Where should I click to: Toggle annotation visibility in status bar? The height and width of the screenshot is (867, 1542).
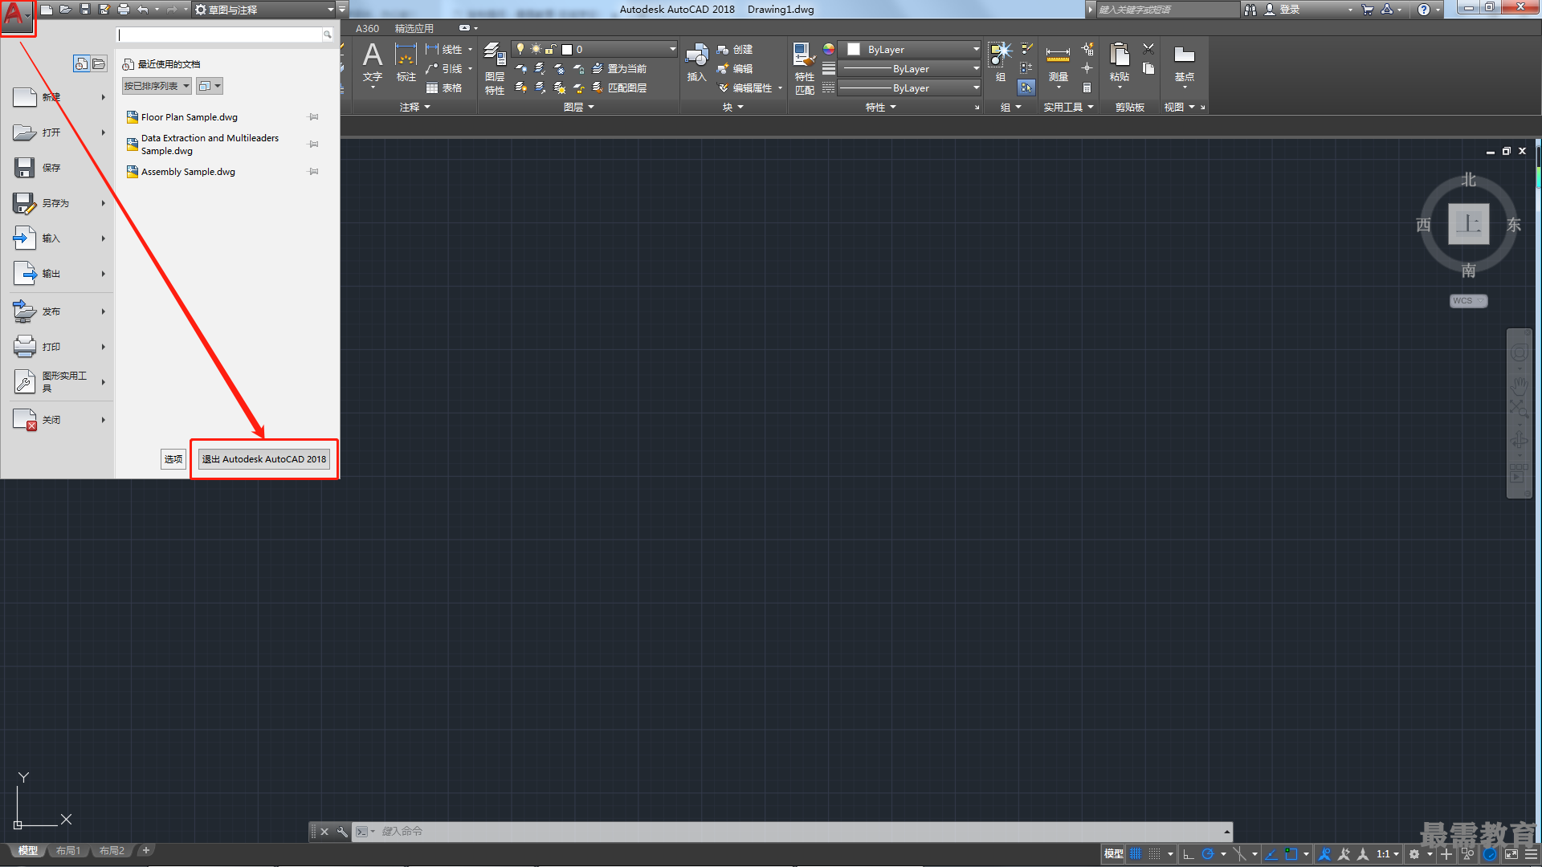pos(1325,854)
